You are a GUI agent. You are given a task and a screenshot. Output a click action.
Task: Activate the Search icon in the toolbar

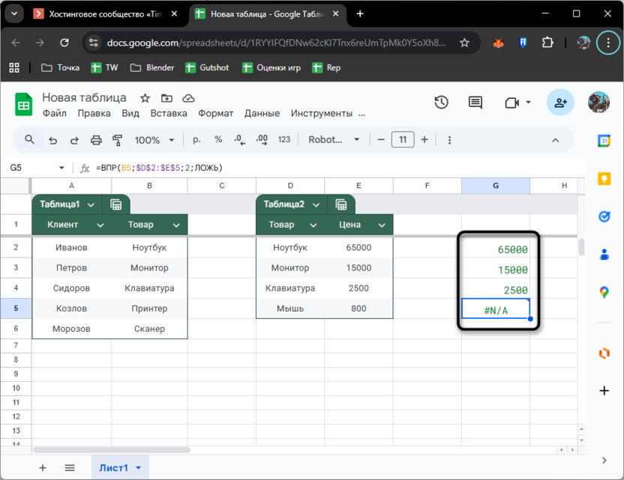tap(30, 140)
